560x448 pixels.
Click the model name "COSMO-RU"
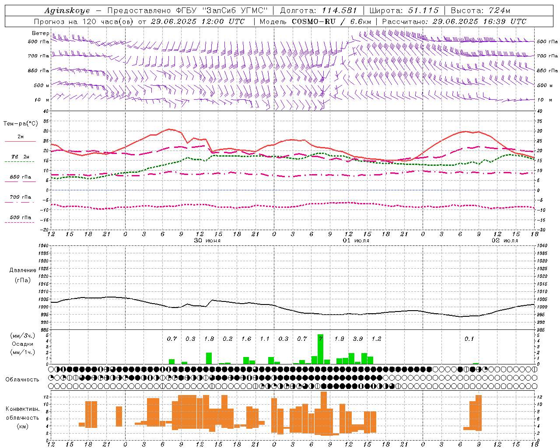tap(313, 21)
